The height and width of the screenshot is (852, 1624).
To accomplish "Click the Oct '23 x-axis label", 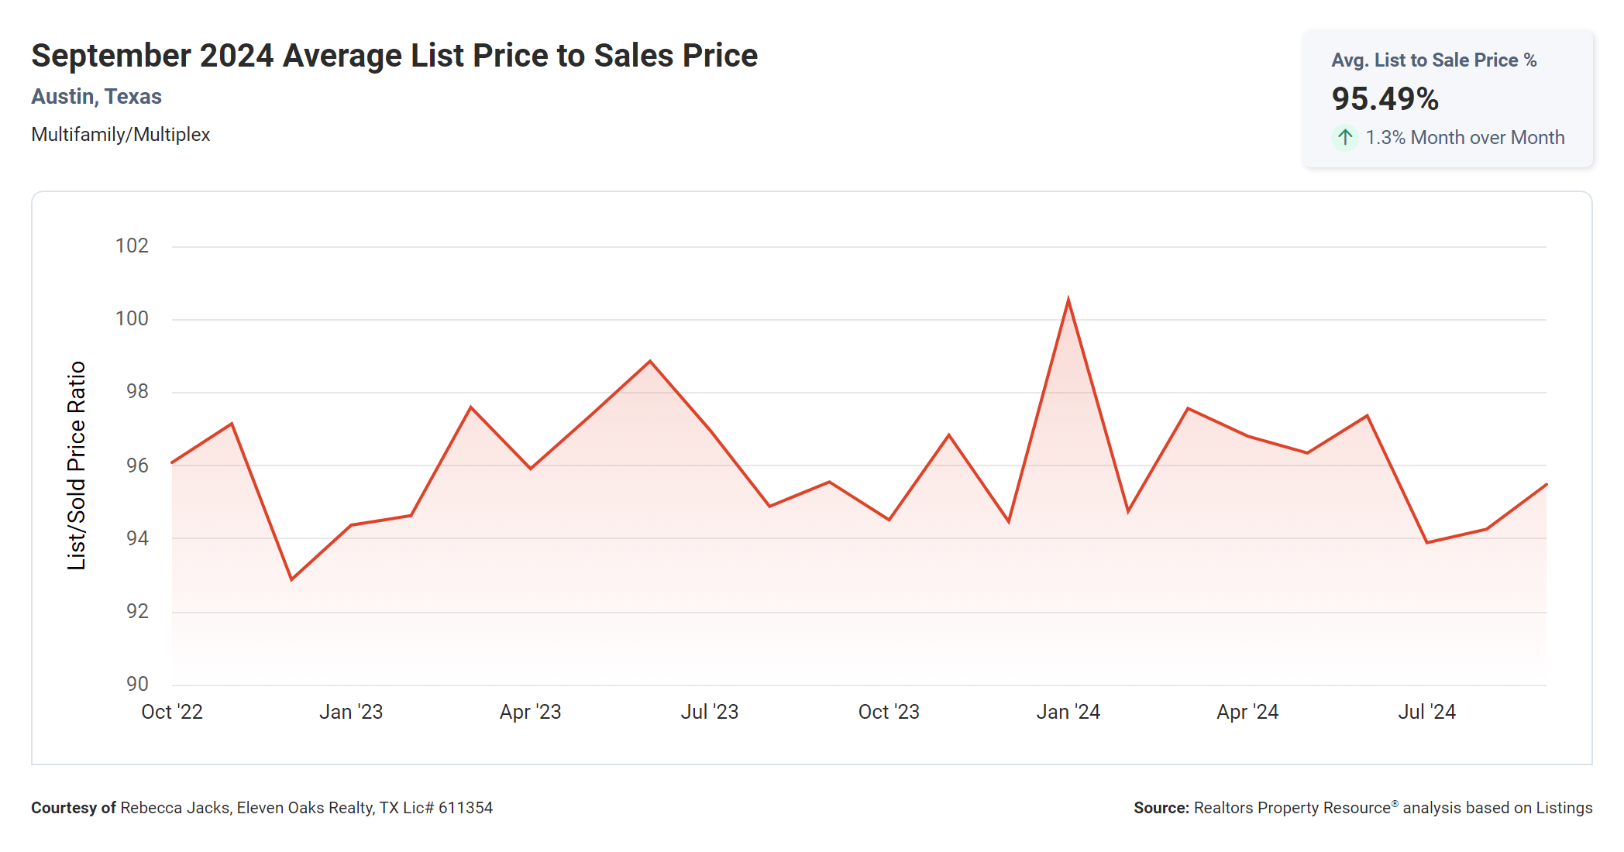I will tap(889, 712).
